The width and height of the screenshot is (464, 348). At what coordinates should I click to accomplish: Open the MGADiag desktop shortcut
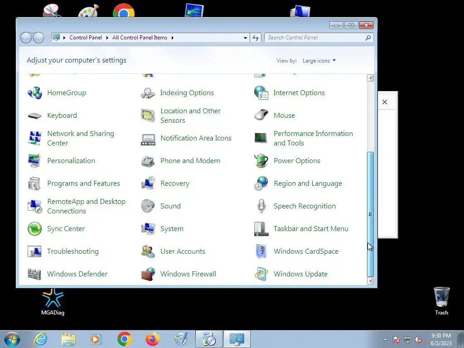click(x=53, y=302)
